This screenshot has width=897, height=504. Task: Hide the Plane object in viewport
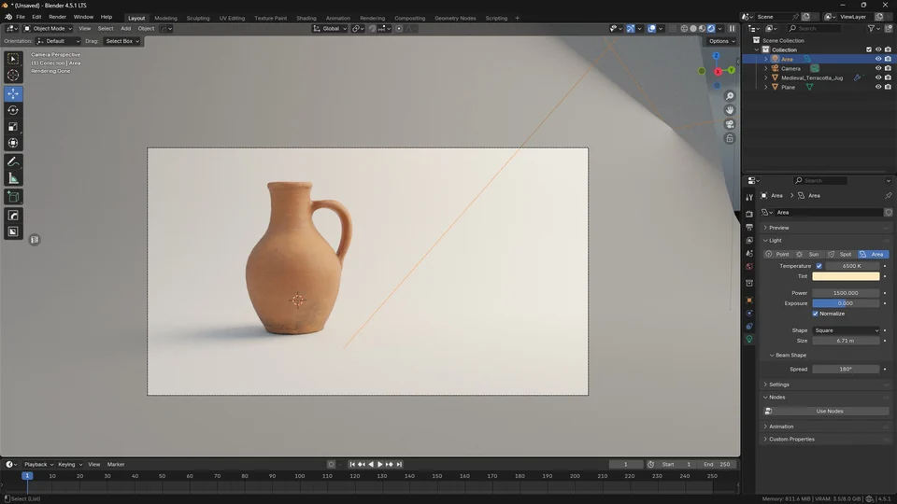878,87
